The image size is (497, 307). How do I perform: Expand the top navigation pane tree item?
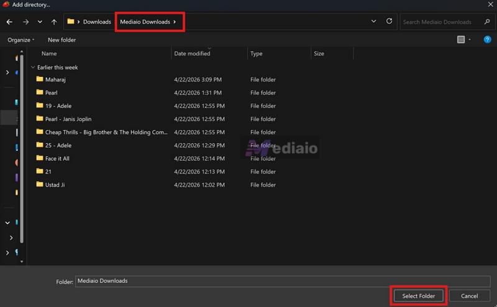7,72
